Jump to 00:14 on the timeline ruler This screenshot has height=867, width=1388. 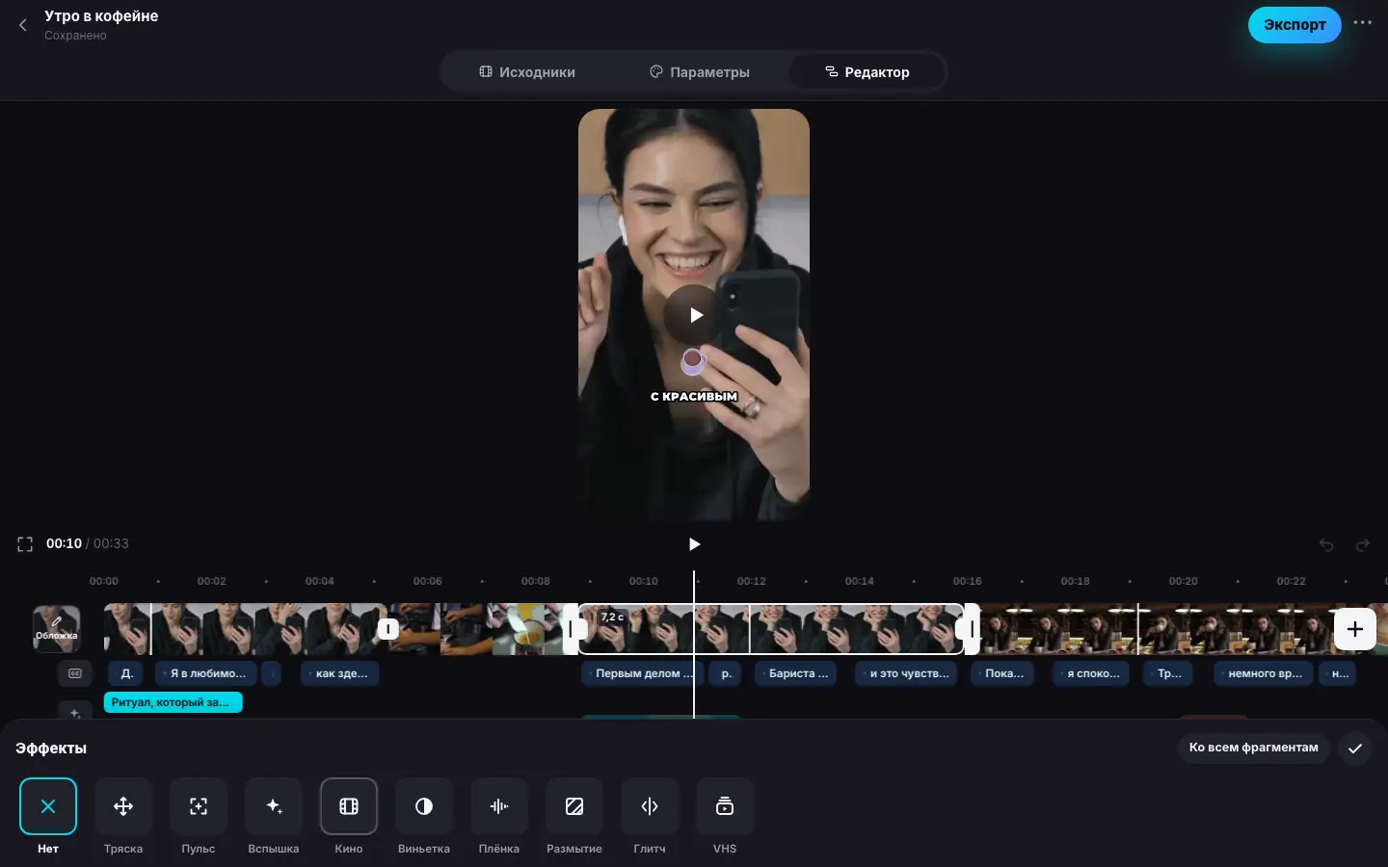coord(859,581)
